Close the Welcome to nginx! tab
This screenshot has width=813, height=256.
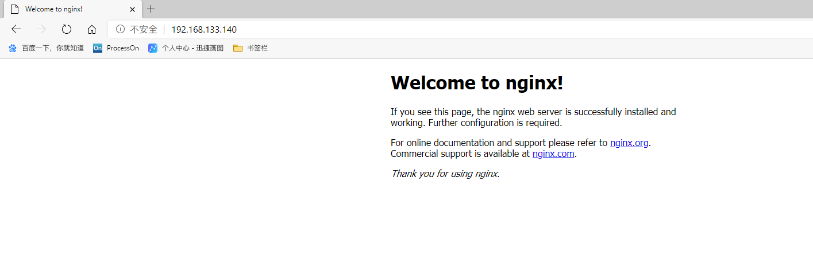[132, 9]
